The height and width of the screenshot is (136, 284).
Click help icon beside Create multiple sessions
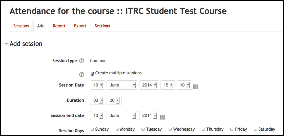coord(82,74)
